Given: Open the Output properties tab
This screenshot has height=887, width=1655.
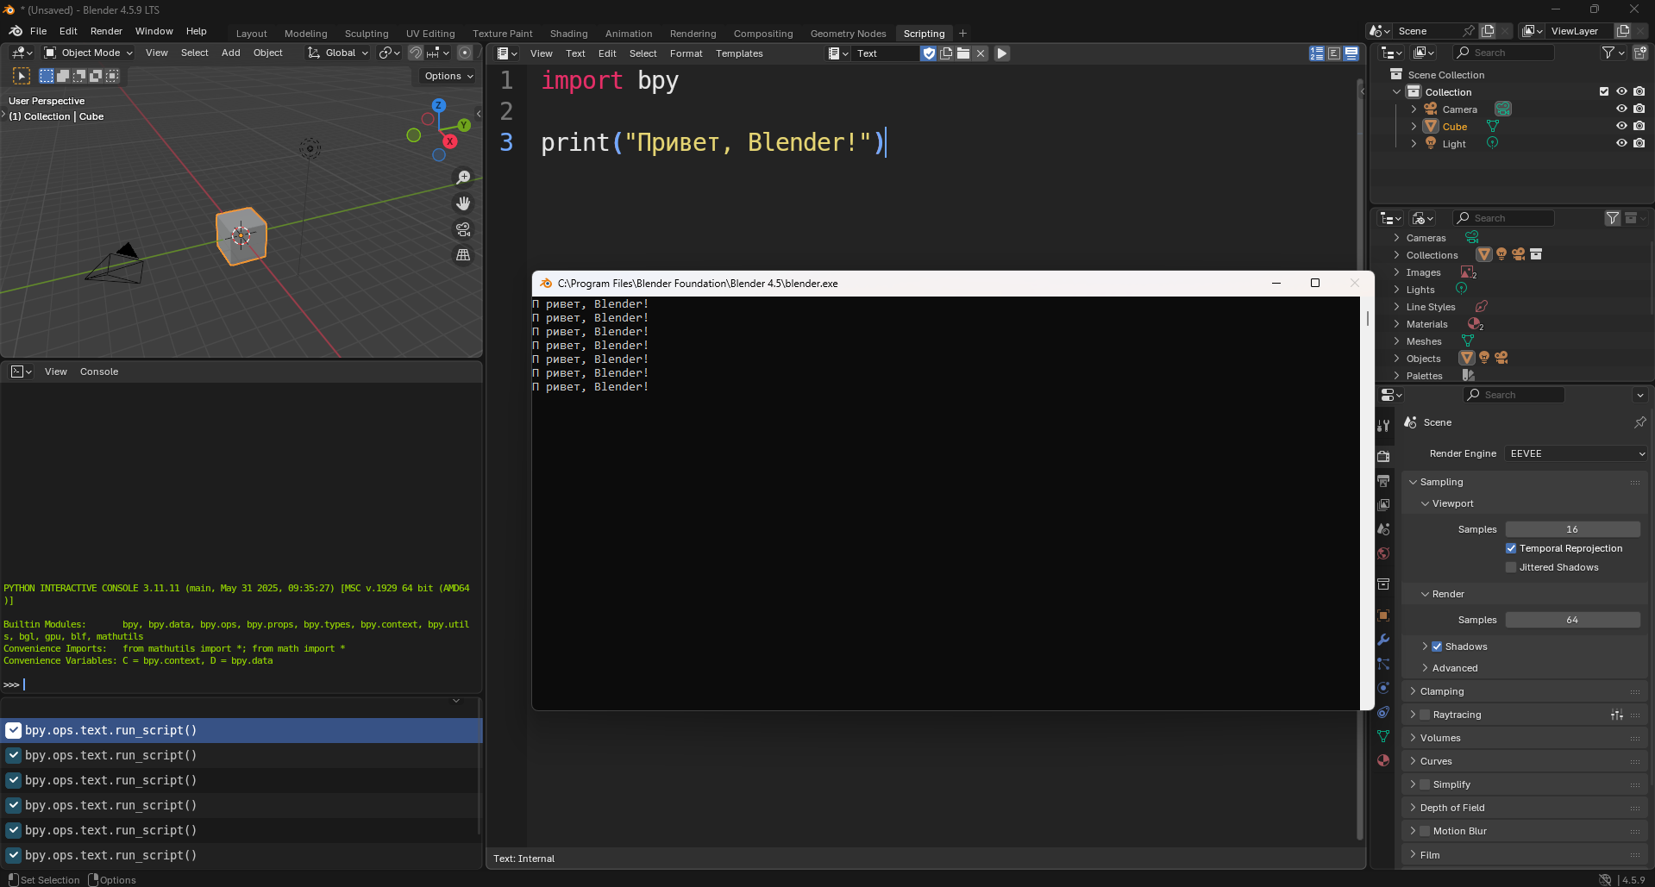Looking at the screenshot, I should tap(1383, 480).
